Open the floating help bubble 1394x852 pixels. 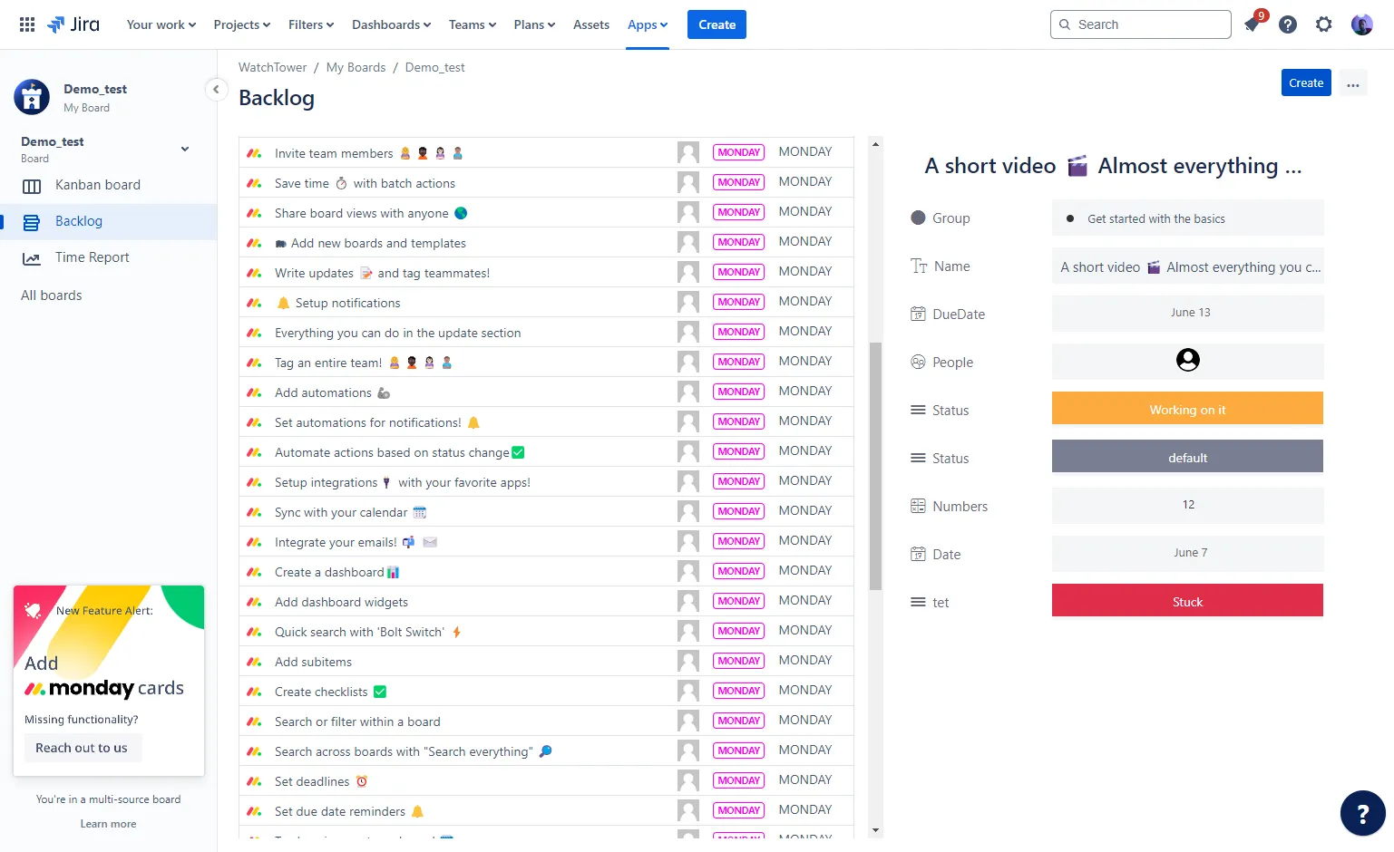click(1362, 813)
